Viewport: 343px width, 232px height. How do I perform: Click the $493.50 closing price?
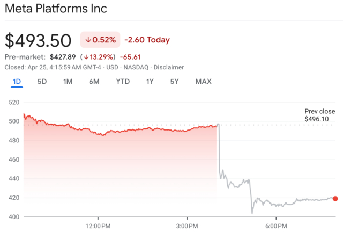click(38, 40)
